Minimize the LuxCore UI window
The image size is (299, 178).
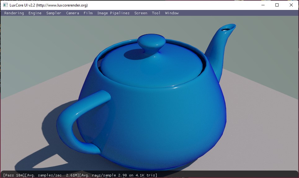pyautogui.click(x=263, y=5)
